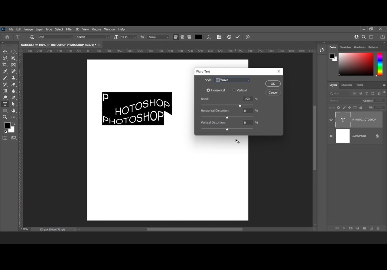387x270 pixels.
Task: Toggle the Character and Paragraph panels
Action: 219,37
